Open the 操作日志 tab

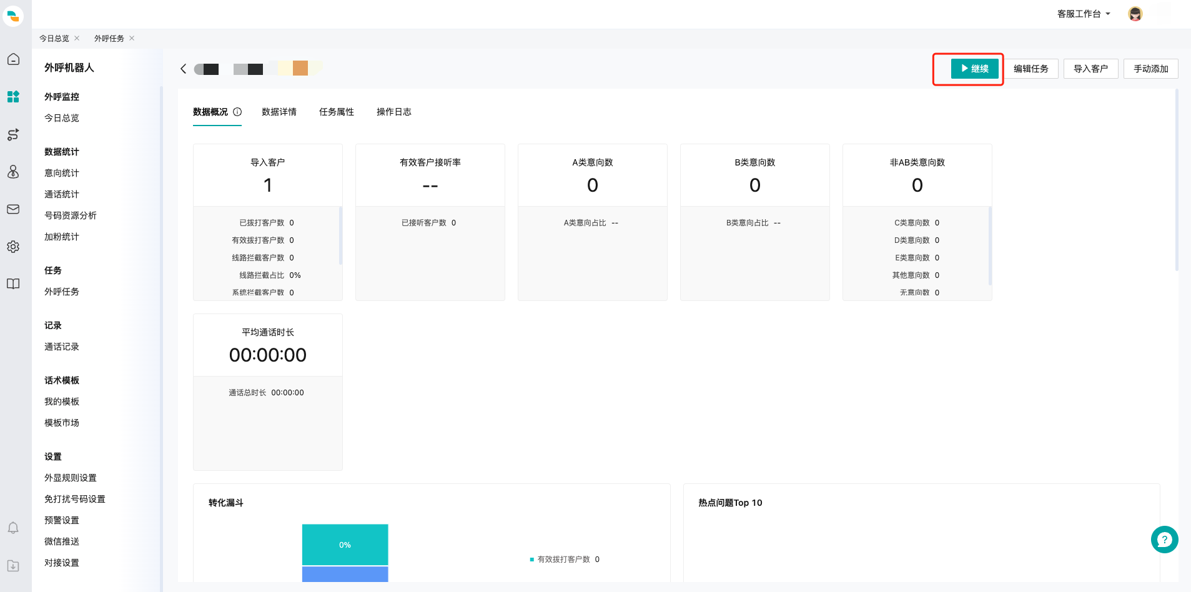pyautogui.click(x=394, y=112)
